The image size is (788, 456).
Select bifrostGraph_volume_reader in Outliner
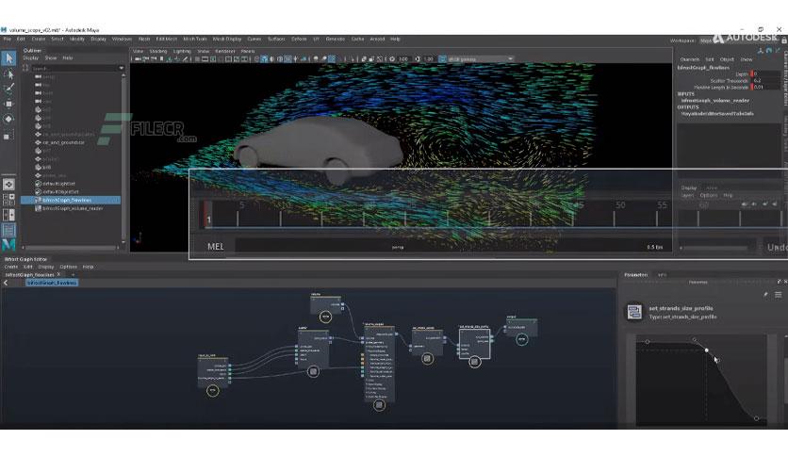tap(72, 208)
